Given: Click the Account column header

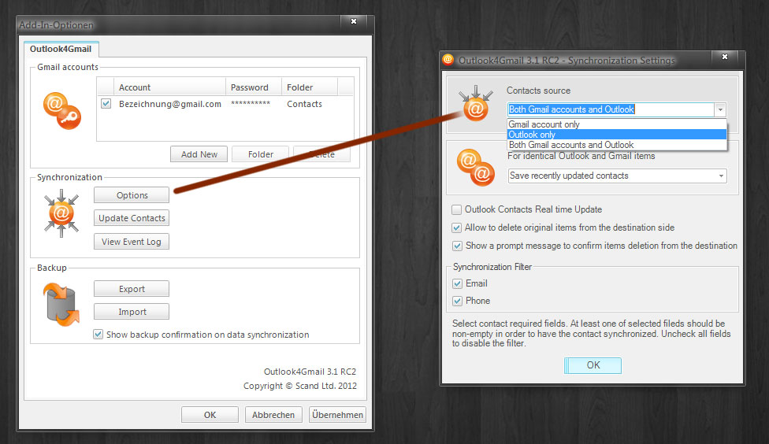Looking at the screenshot, I should point(135,87).
